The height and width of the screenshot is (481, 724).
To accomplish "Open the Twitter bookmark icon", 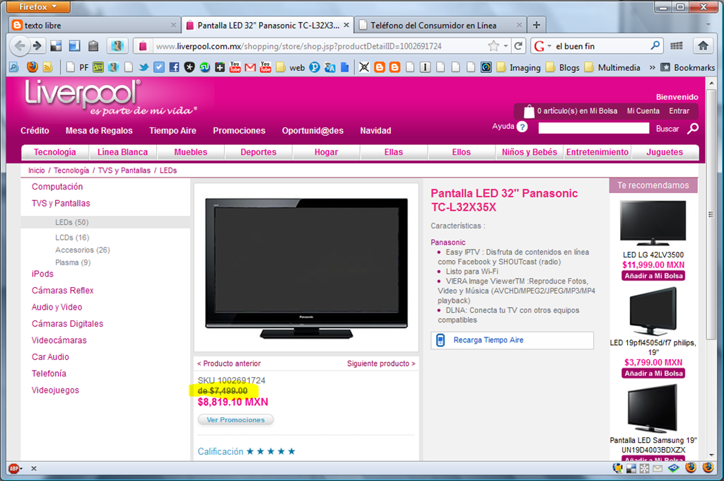I will [x=144, y=67].
